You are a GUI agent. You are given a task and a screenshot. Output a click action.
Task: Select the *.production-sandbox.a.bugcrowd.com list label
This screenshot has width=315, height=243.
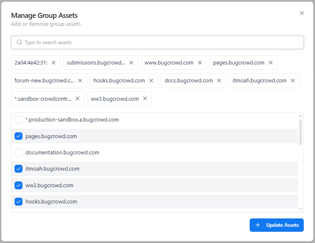[x=72, y=120]
